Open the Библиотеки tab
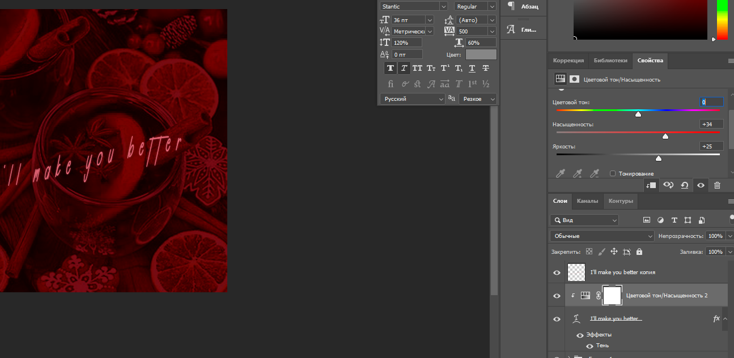734x358 pixels. click(610, 60)
